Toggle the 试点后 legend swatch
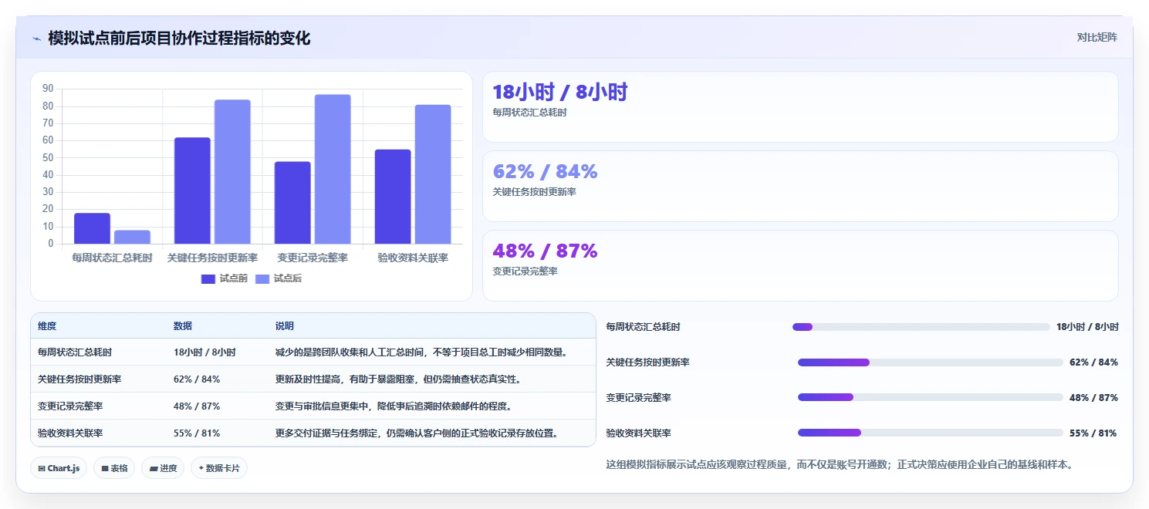Image resolution: width=1149 pixels, height=509 pixels. tap(262, 278)
